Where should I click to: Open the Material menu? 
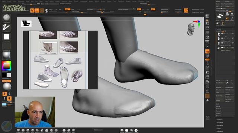coord(64,1)
